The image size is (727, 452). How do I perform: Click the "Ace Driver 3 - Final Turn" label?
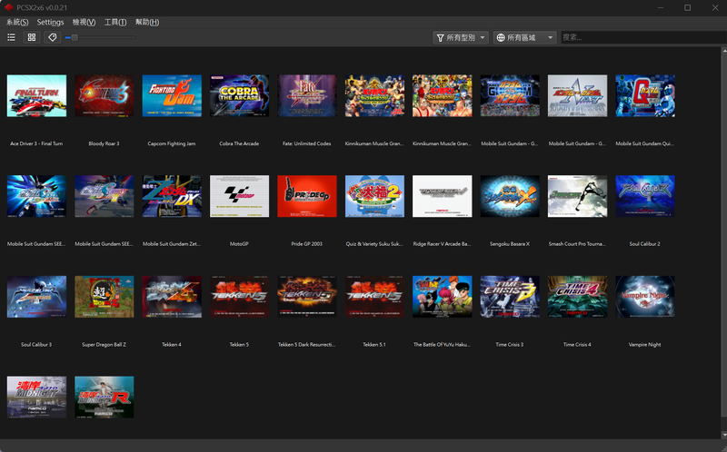tap(36, 143)
